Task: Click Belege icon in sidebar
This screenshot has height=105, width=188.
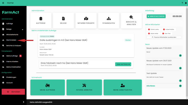Action: (x=3, y=29)
